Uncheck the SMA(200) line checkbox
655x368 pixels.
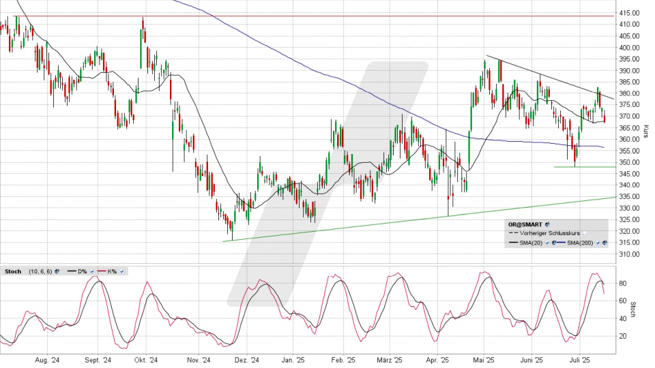click(598, 243)
